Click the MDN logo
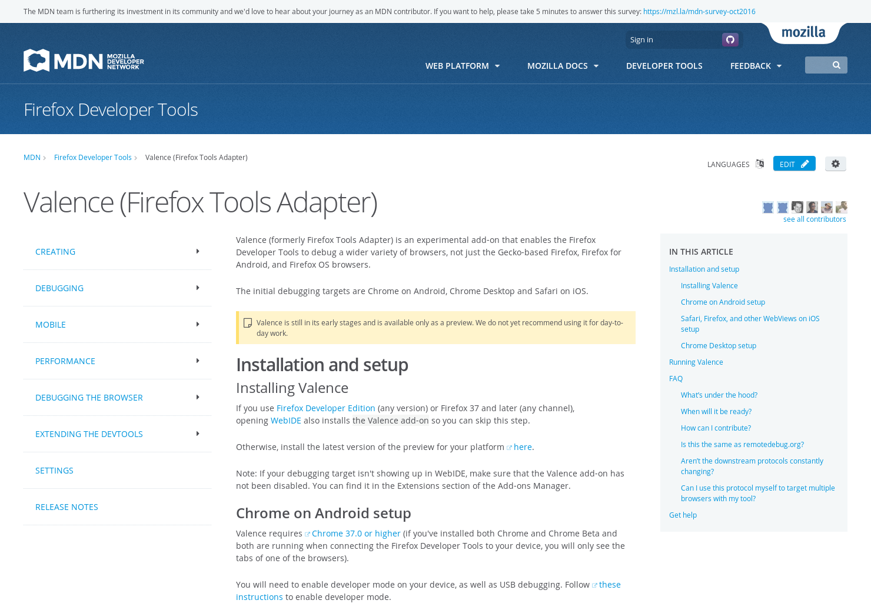Viewport: 871px width, 610px height. pos(82,60)
